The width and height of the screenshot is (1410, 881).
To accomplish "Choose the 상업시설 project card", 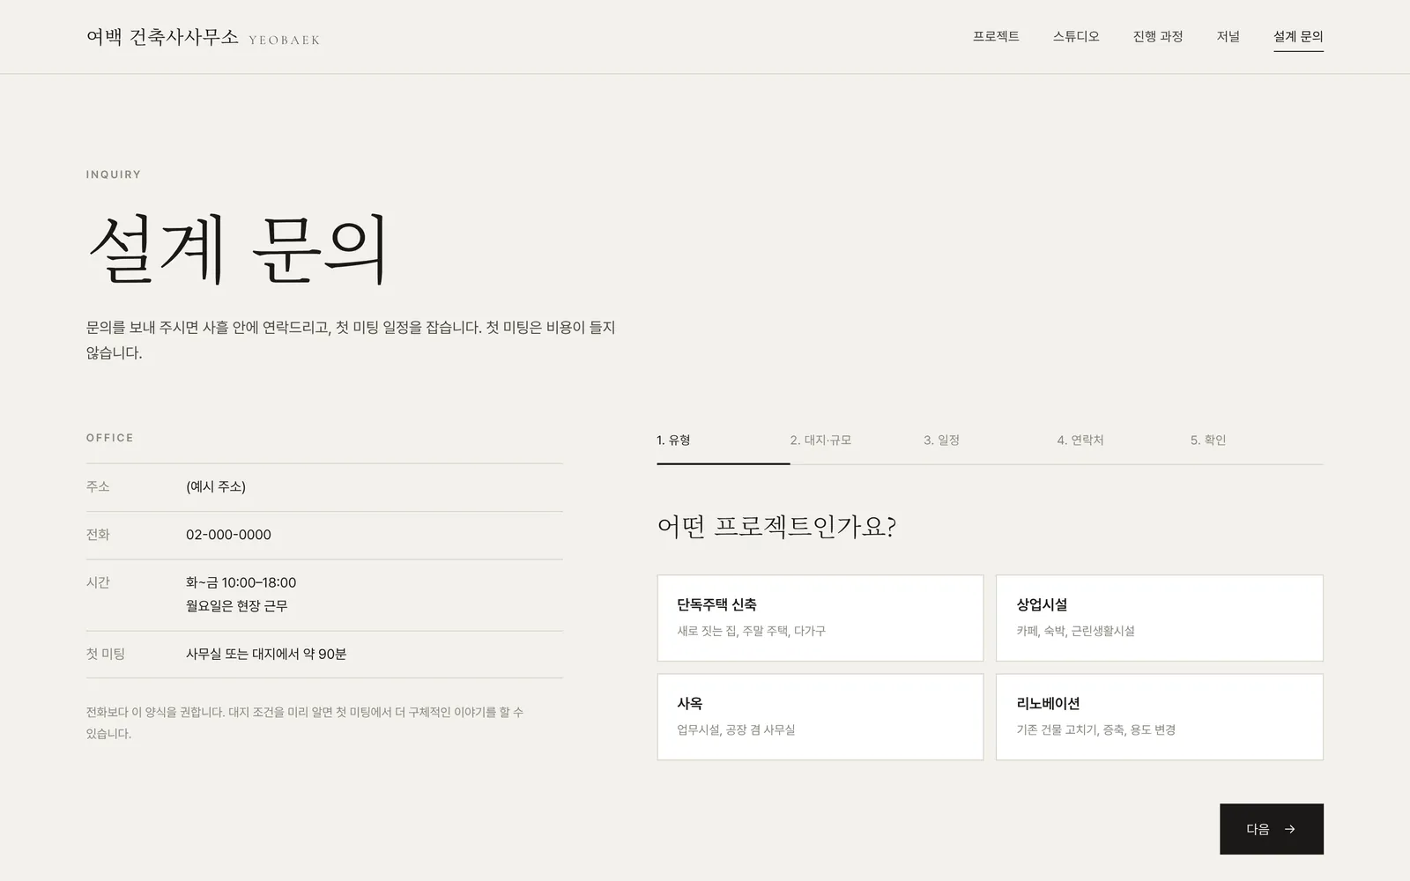I will pos(1160,618).
